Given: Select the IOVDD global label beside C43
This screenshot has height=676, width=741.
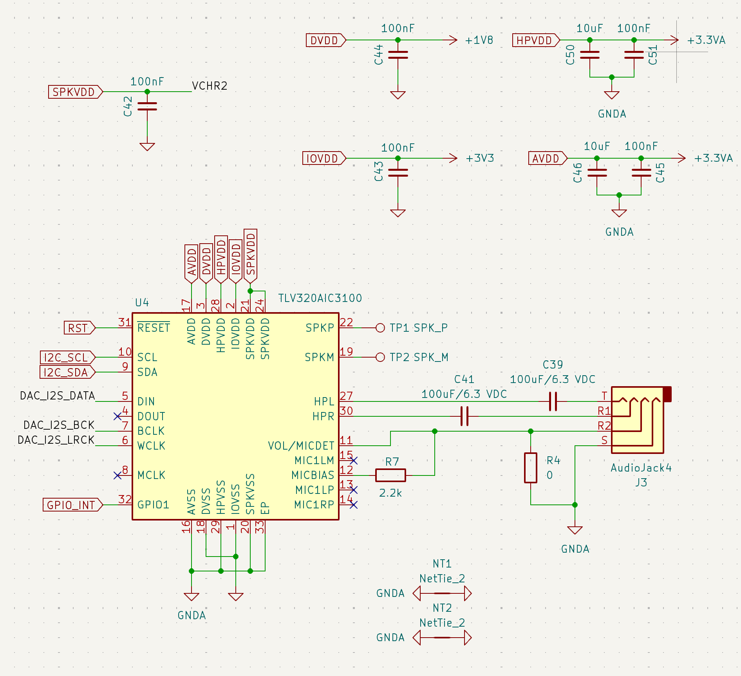Looking at the screenshot, I should pyautogui.click(x=324, y=158).
